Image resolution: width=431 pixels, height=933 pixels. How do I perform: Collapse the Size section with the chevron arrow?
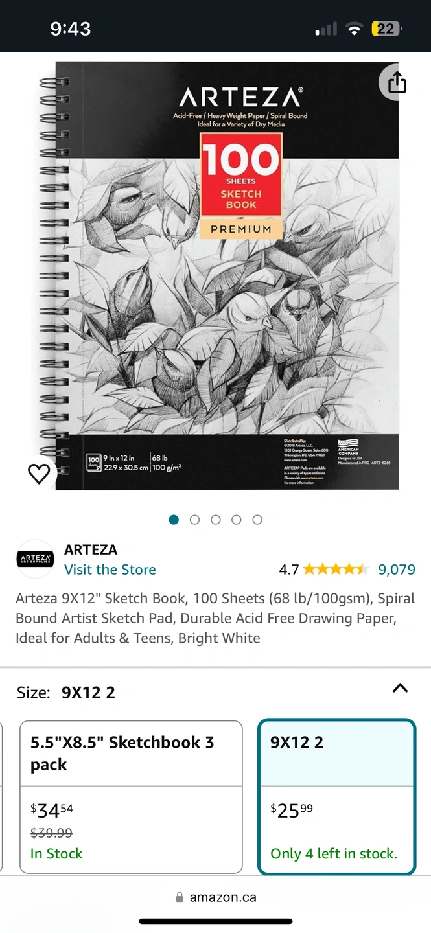tap(401, 688)
